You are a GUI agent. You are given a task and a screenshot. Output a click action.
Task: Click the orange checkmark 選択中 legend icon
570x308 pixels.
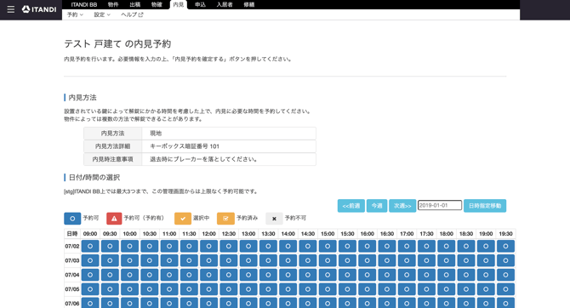[x=183, y=219]
